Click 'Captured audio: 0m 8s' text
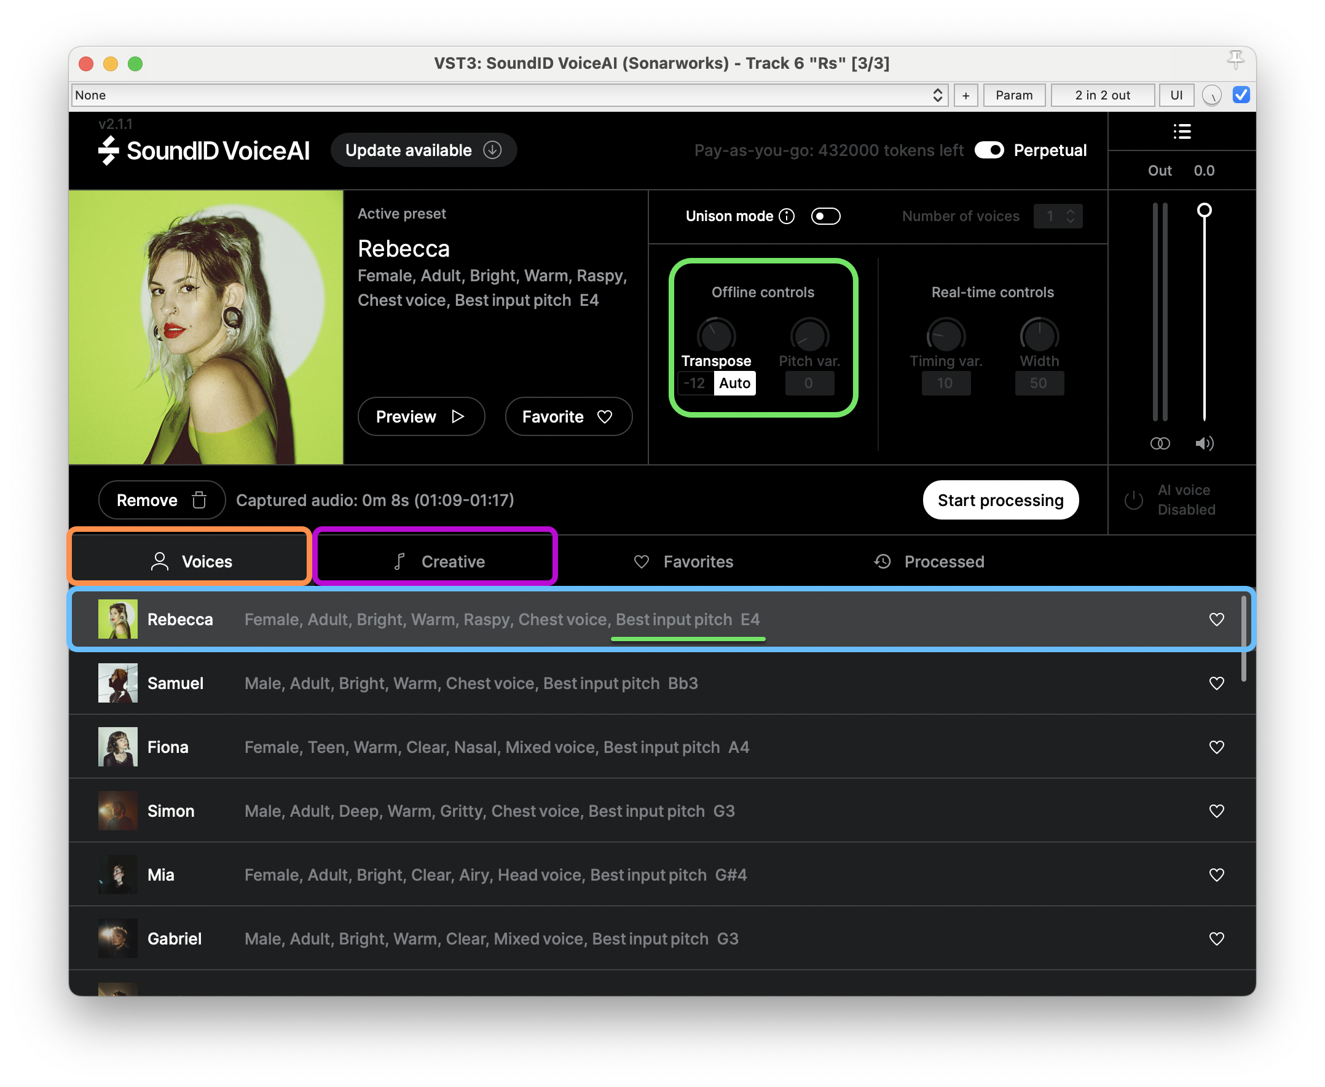Screen dimensions: 1325x1087 point(322,500)
